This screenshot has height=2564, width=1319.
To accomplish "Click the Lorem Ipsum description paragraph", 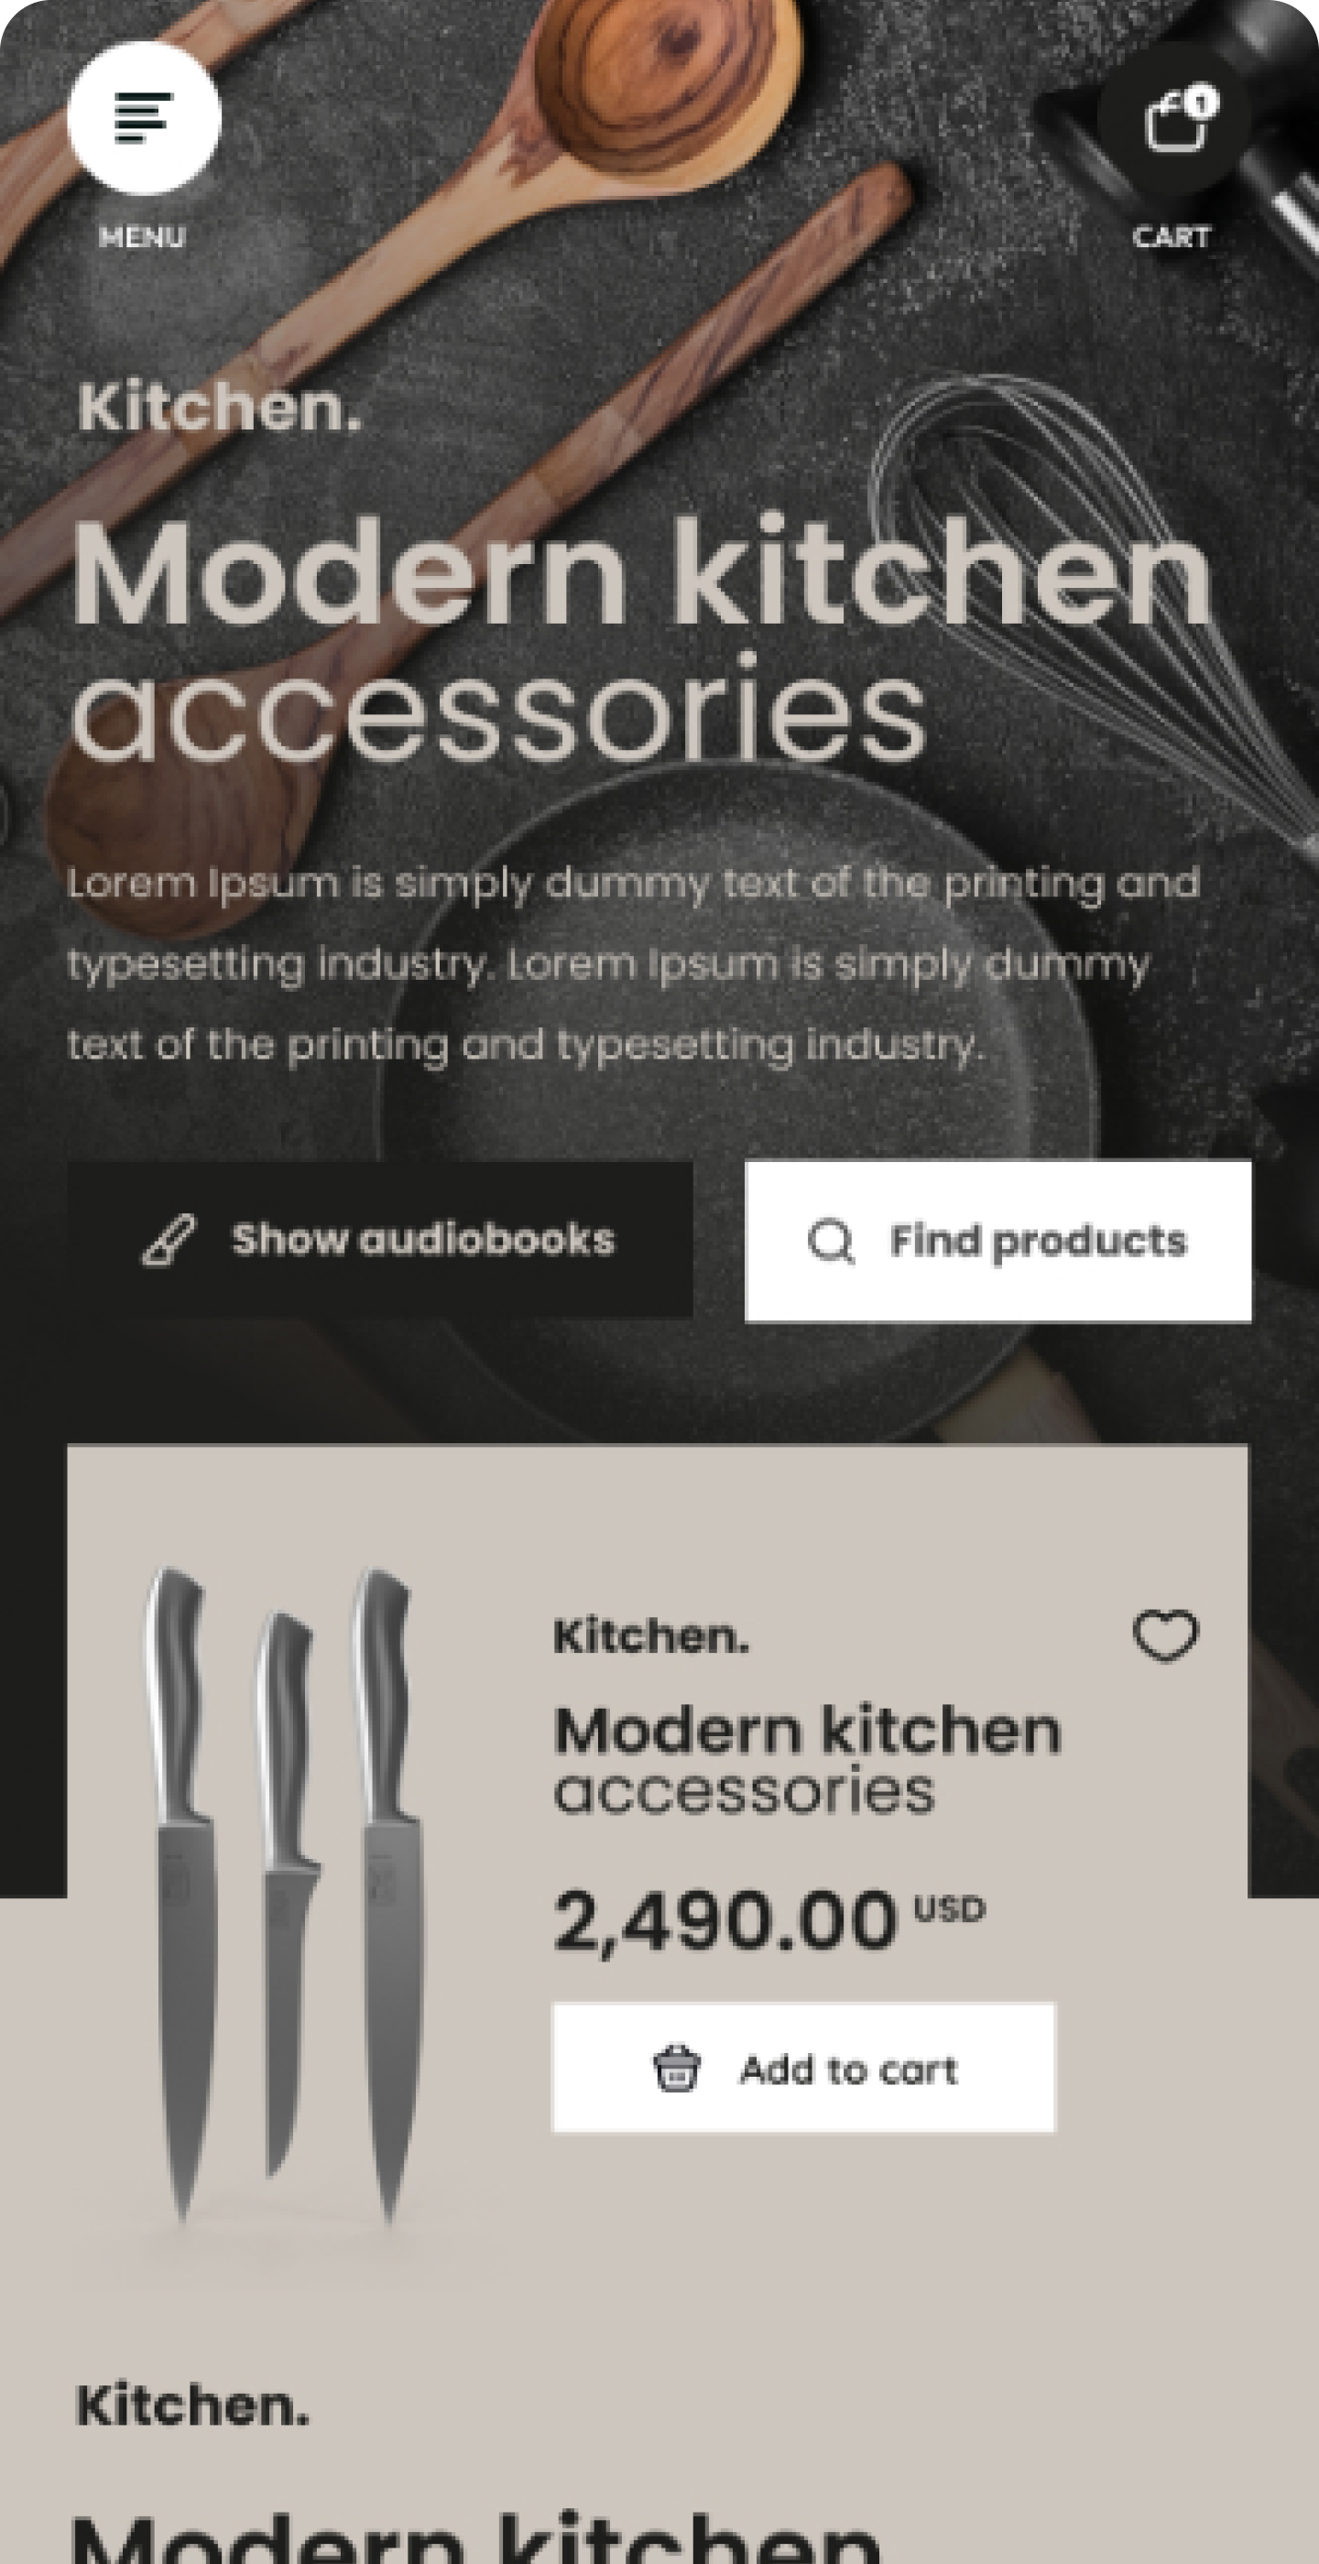I will click(634, 964).
